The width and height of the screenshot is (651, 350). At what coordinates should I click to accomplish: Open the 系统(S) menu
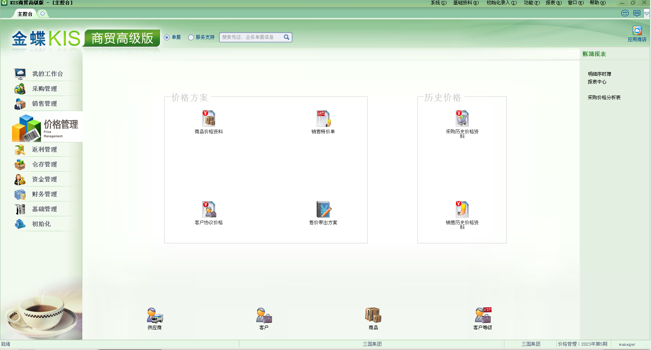click(439, 3)
